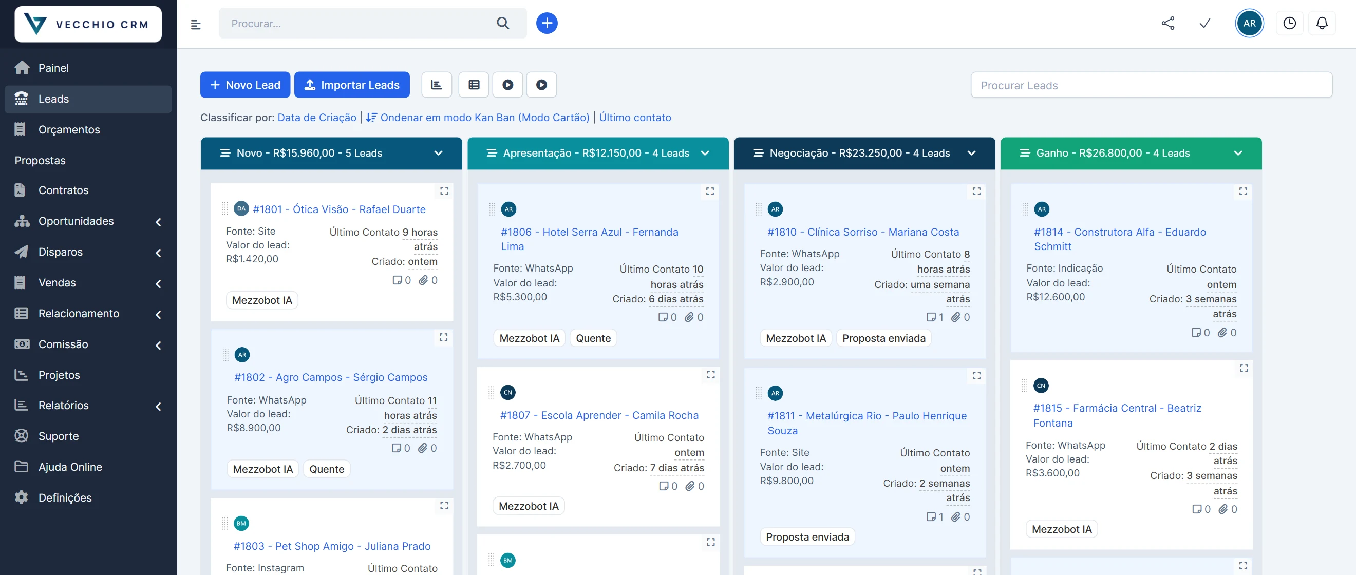Screen dimensions: 1356x575
Task: Sort by Data de Criação link
Action: click(x=316, y=118)
